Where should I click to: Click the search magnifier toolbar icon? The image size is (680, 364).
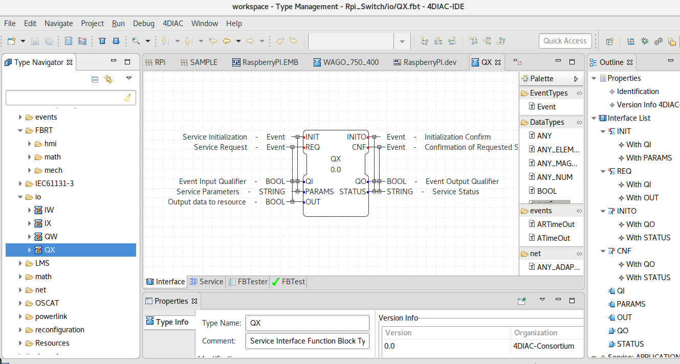tap(136, 41)
